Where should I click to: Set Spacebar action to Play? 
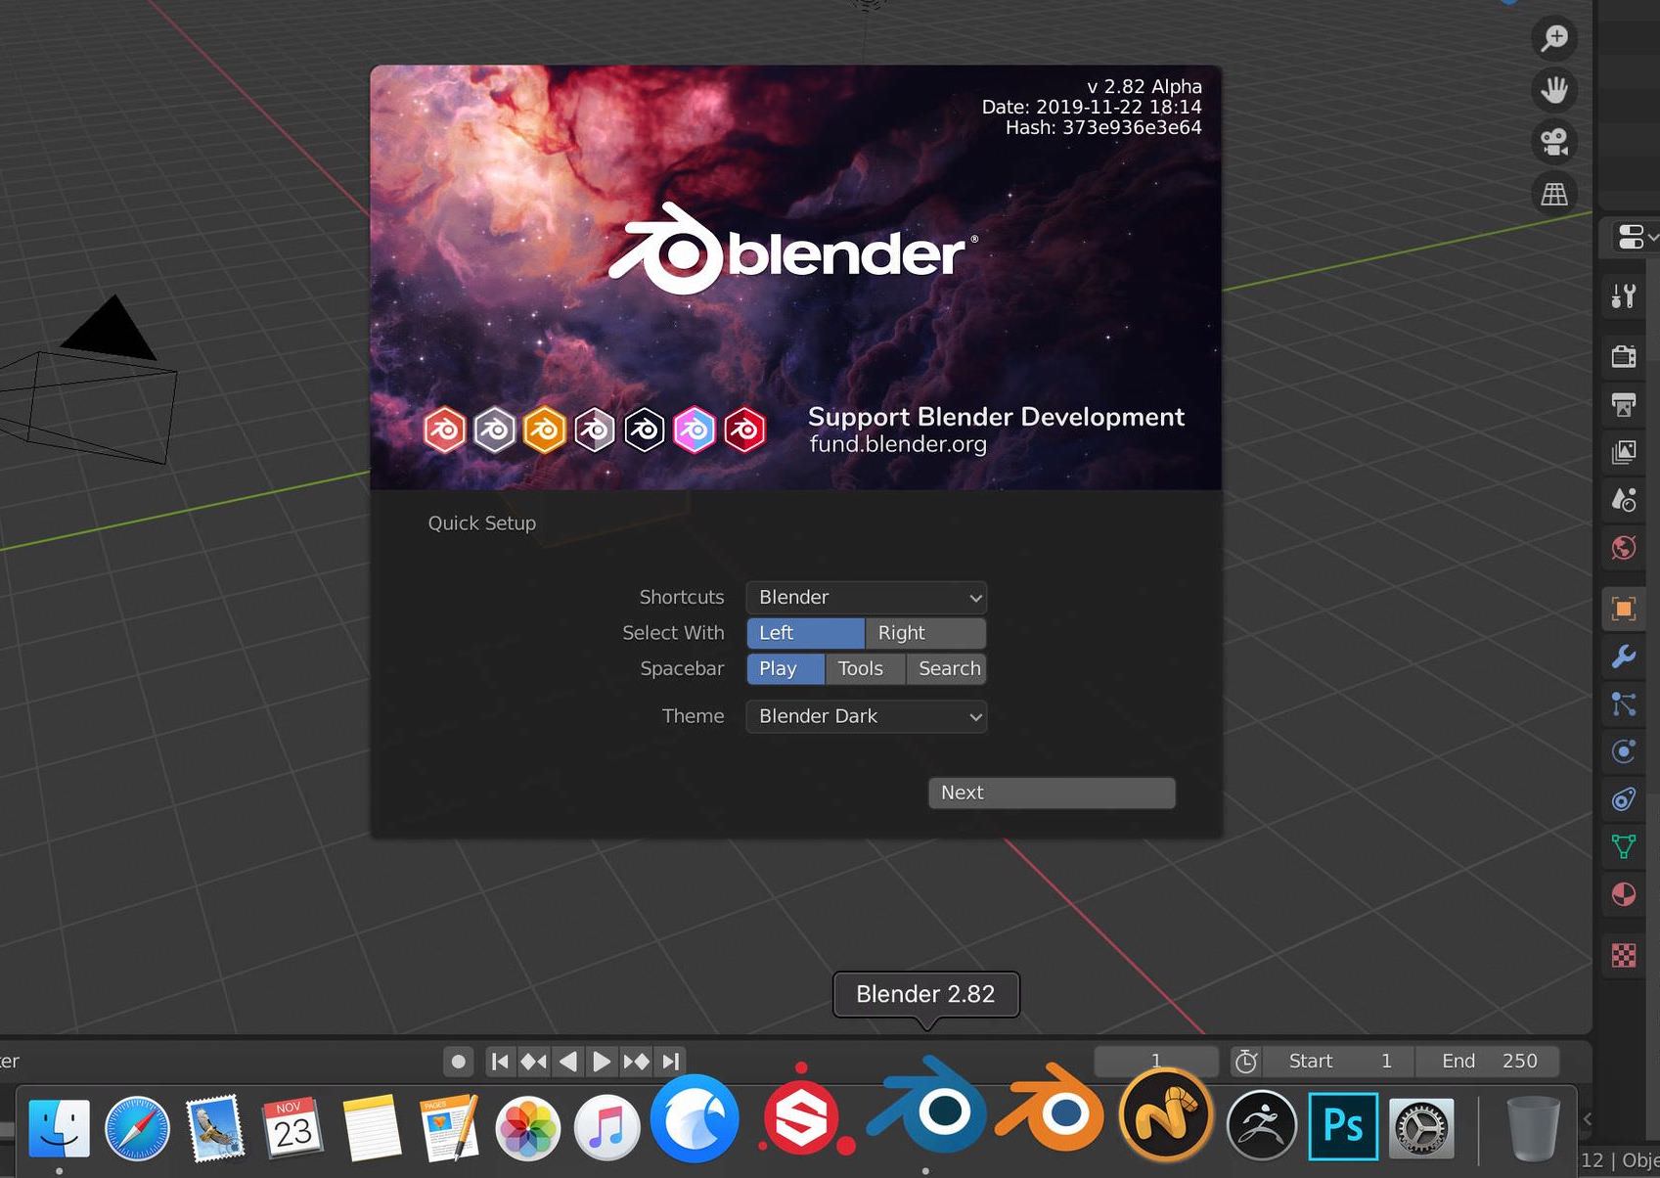pyautogui.click(x=785, y=668)
